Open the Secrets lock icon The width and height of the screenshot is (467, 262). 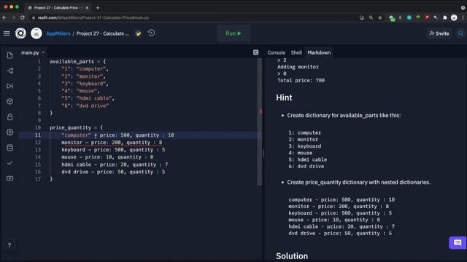[x=9, y=116]
